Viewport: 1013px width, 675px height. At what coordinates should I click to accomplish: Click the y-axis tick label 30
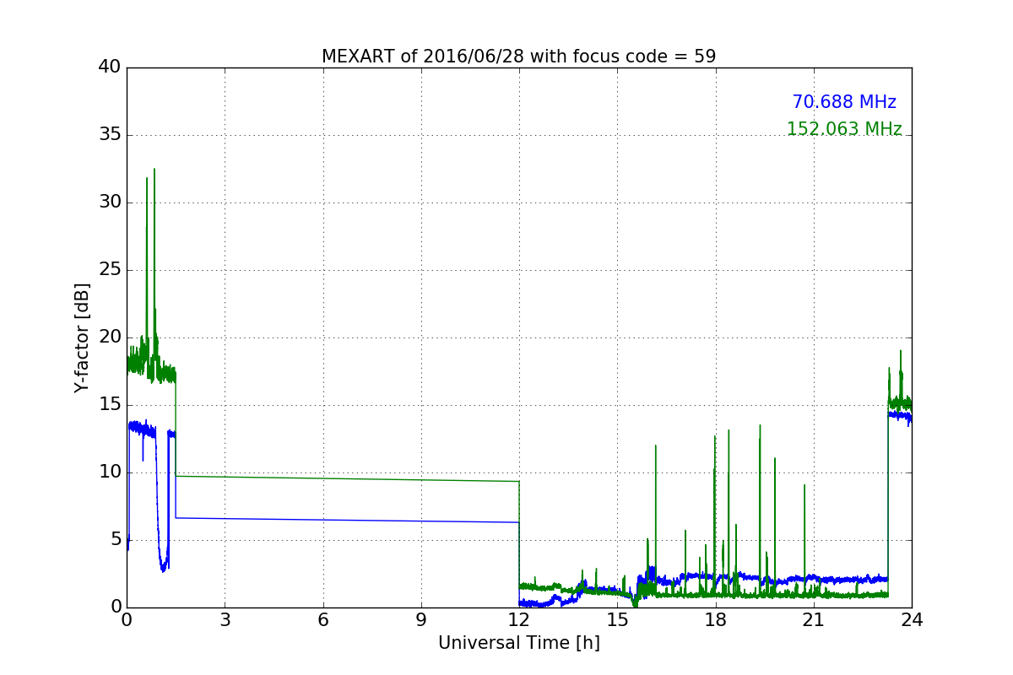click(x=110, y=202)
